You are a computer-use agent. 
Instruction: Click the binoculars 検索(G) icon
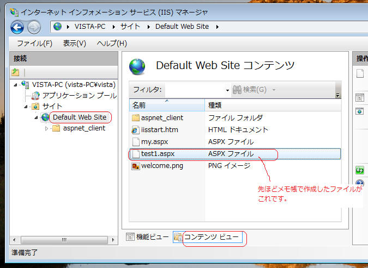pyautogui.click(x=237, y=90)
